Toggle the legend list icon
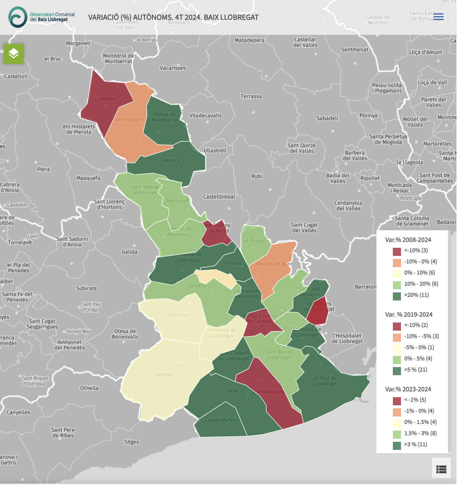 tap(441, 469)
